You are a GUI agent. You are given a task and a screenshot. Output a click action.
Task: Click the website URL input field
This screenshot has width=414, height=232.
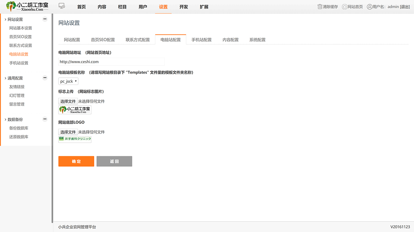click(x=111, y=61)
